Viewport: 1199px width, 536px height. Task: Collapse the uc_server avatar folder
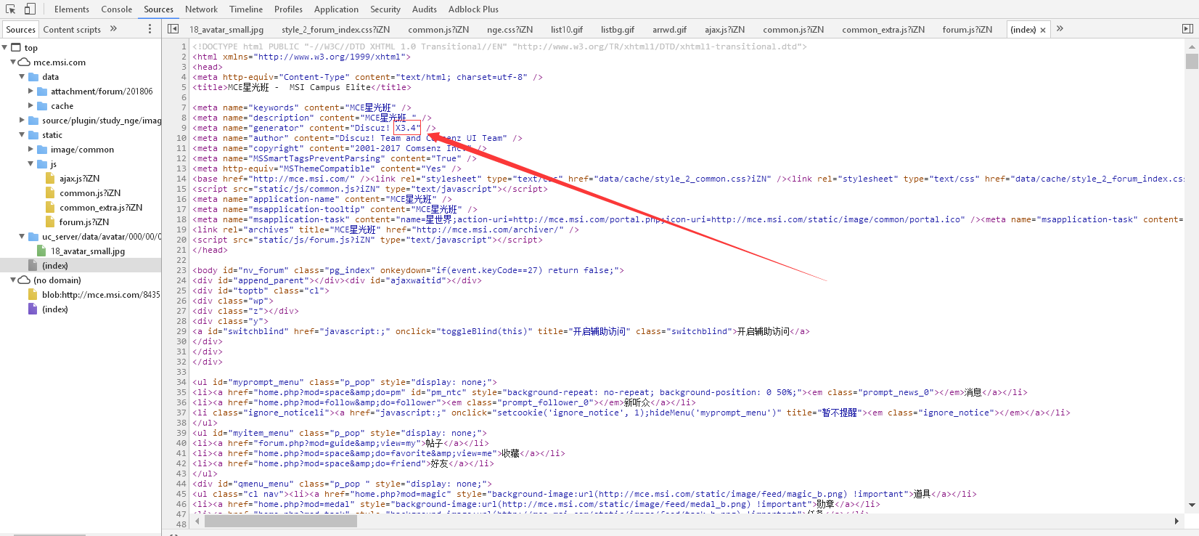pyautogui.click(x=22, y=236)
